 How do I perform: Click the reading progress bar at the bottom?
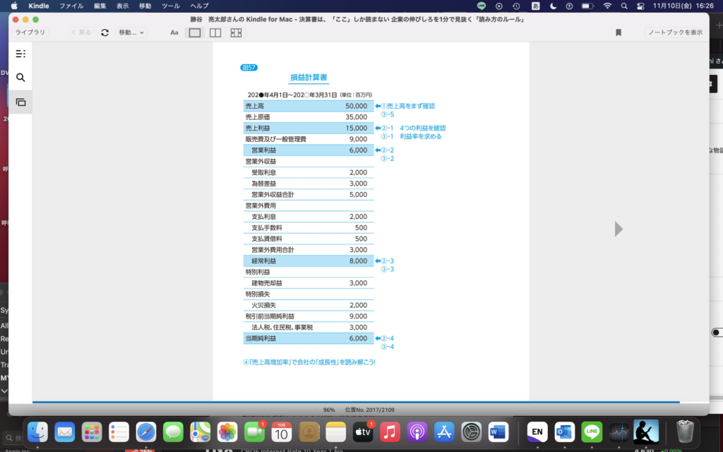353,402
